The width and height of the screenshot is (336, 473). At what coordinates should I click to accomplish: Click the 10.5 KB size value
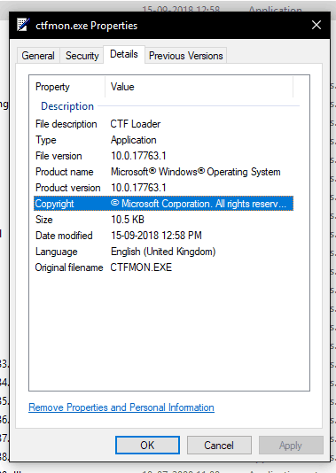[128, 220]
